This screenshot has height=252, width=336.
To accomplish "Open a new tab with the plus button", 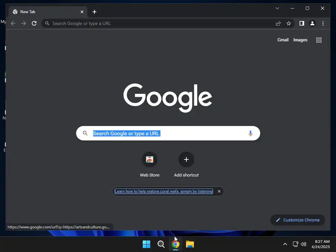I will 94,12.
